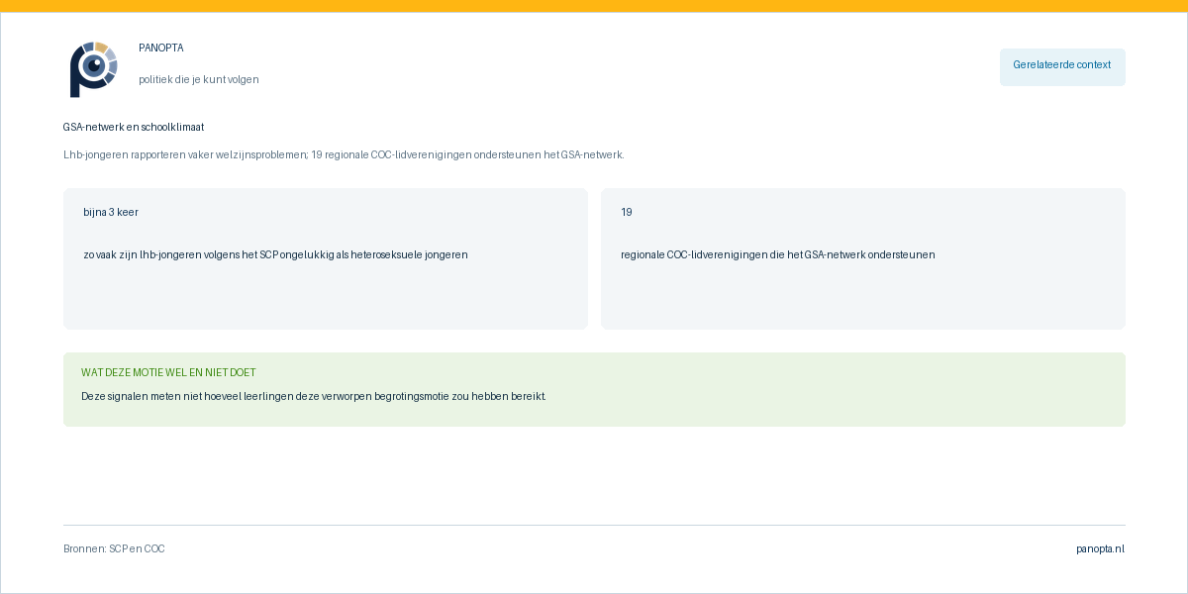Click empty area inside the left statistic card
The width and height of the screenshot is (1188, 594).
[x=326, y=297]
